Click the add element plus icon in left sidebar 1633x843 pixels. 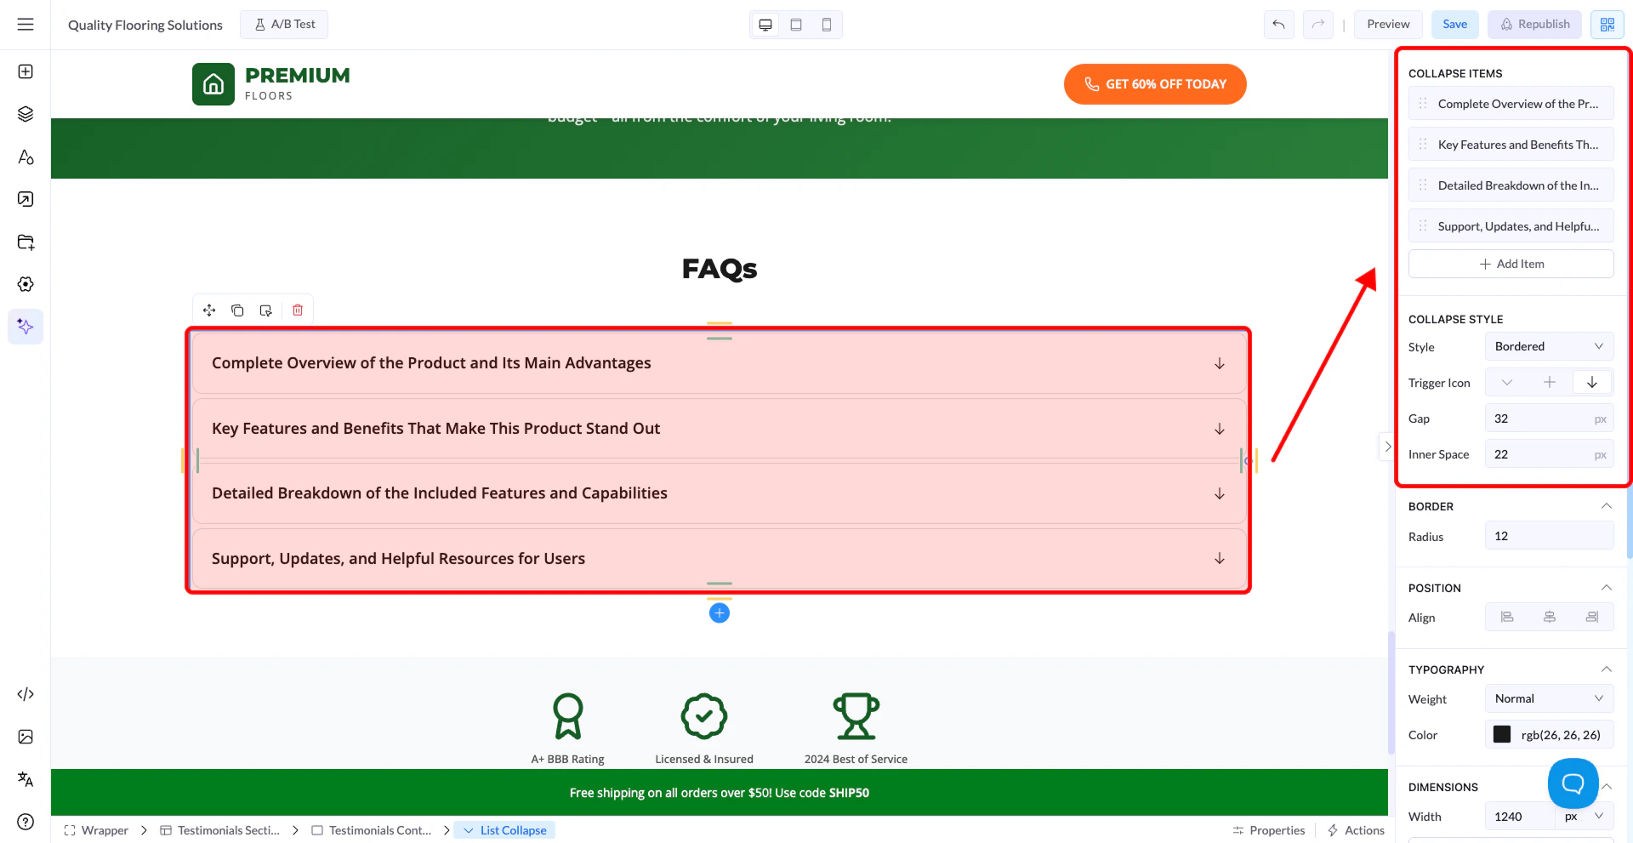point(26,71)
